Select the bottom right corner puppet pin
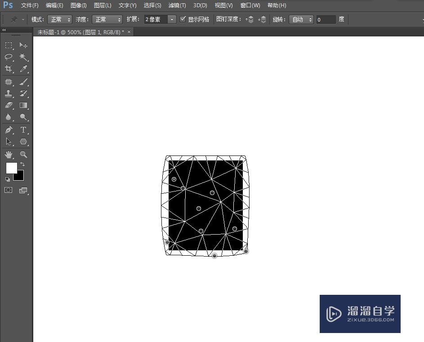Viewport: 424px width, 342px height. tap(246, 251)
